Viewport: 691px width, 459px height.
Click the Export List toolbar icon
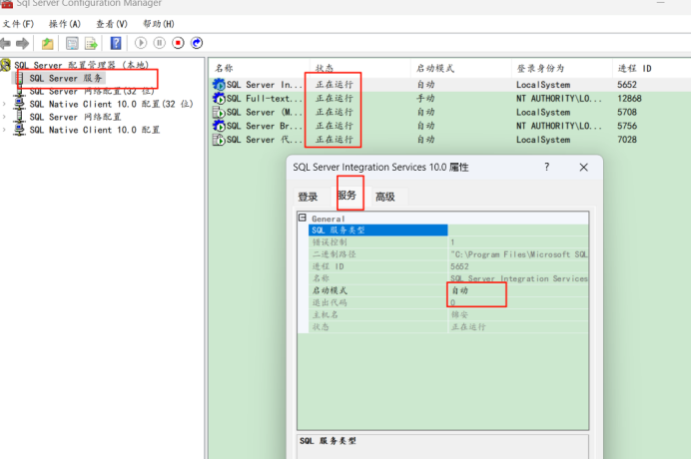click(91, 43)
